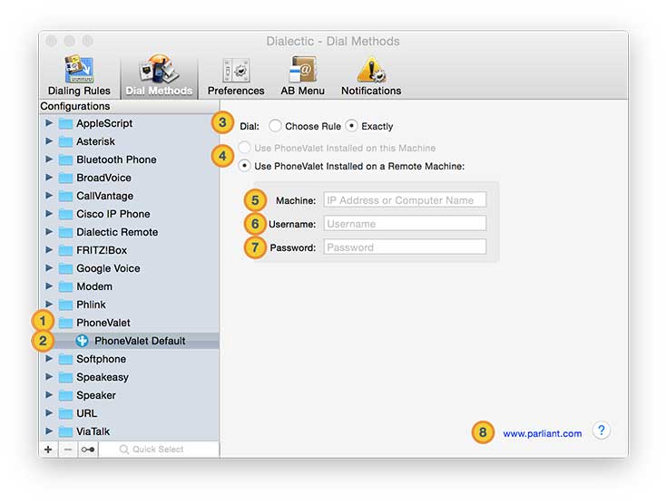Expand the Modem disclosure triangle
This screenshot has width=666, height=503.
tap(49, 285)
